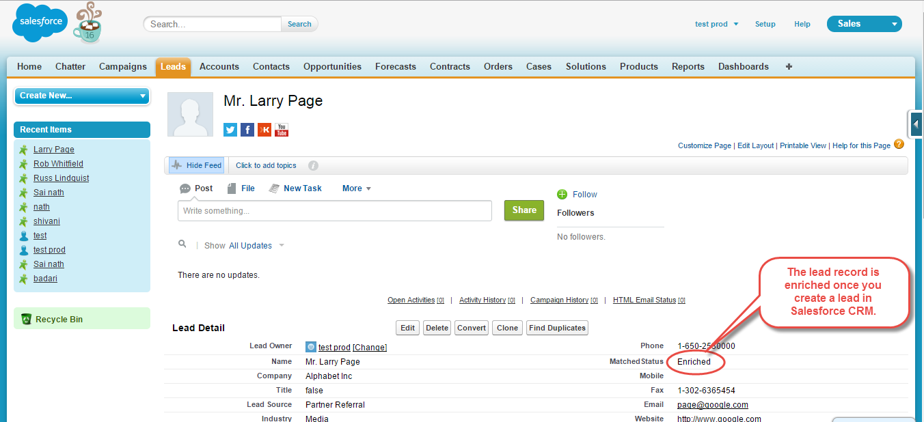Open the Accounts tab
This screenshot has width=924, height=422.
[219, 67]
